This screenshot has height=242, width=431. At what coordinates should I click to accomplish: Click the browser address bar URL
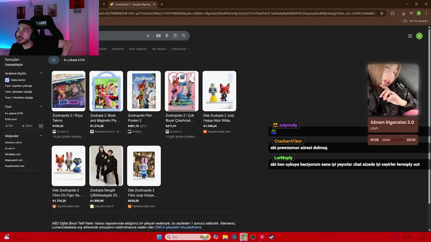point(238,13)
